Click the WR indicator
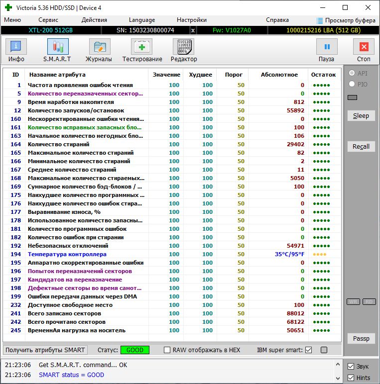This screenshot has height=384, width=380. tap(353, 302)
